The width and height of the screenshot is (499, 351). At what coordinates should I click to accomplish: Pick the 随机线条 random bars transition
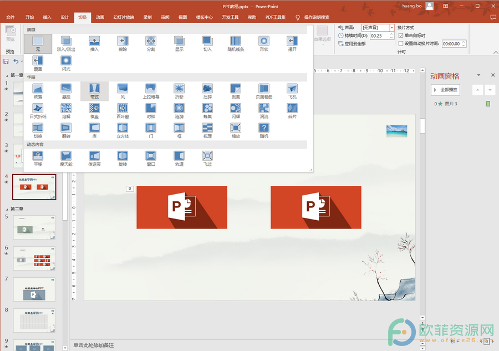tap(236, 44)
